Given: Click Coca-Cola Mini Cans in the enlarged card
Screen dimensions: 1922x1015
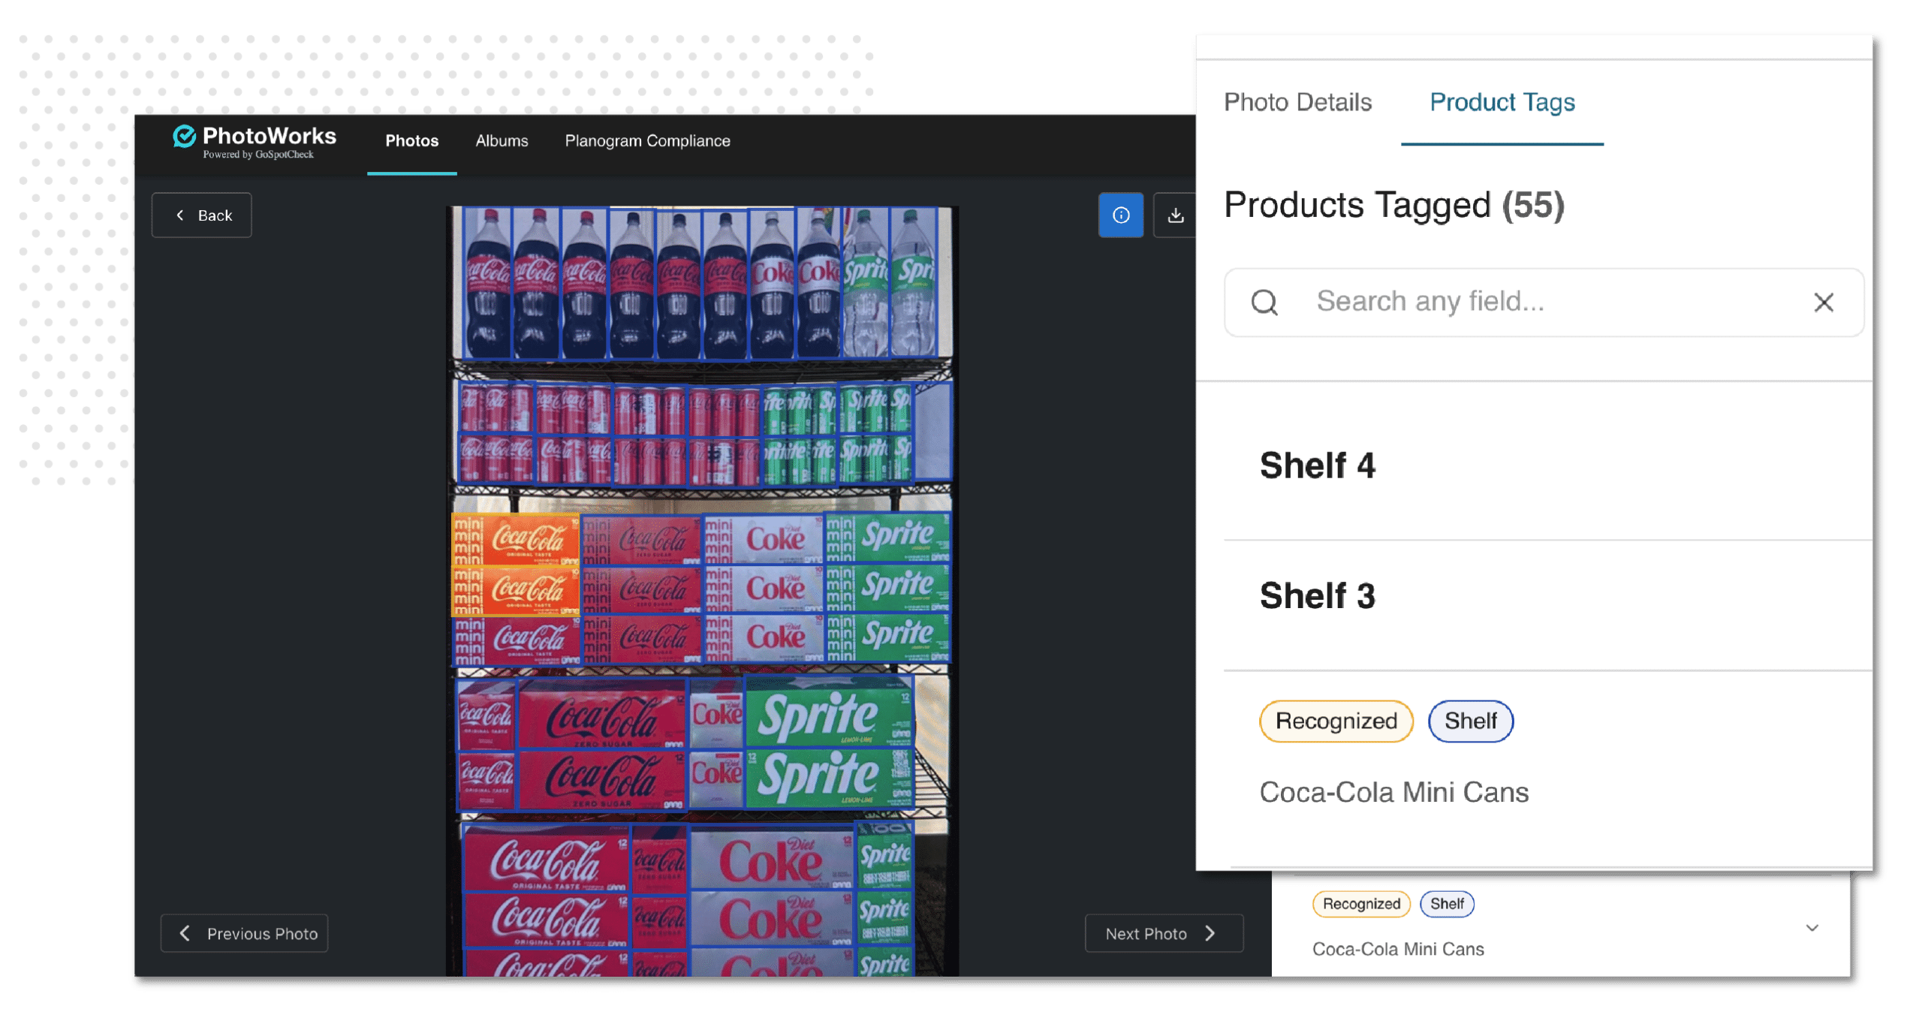Looking at the screenshot, I should tap(1393, 792).
